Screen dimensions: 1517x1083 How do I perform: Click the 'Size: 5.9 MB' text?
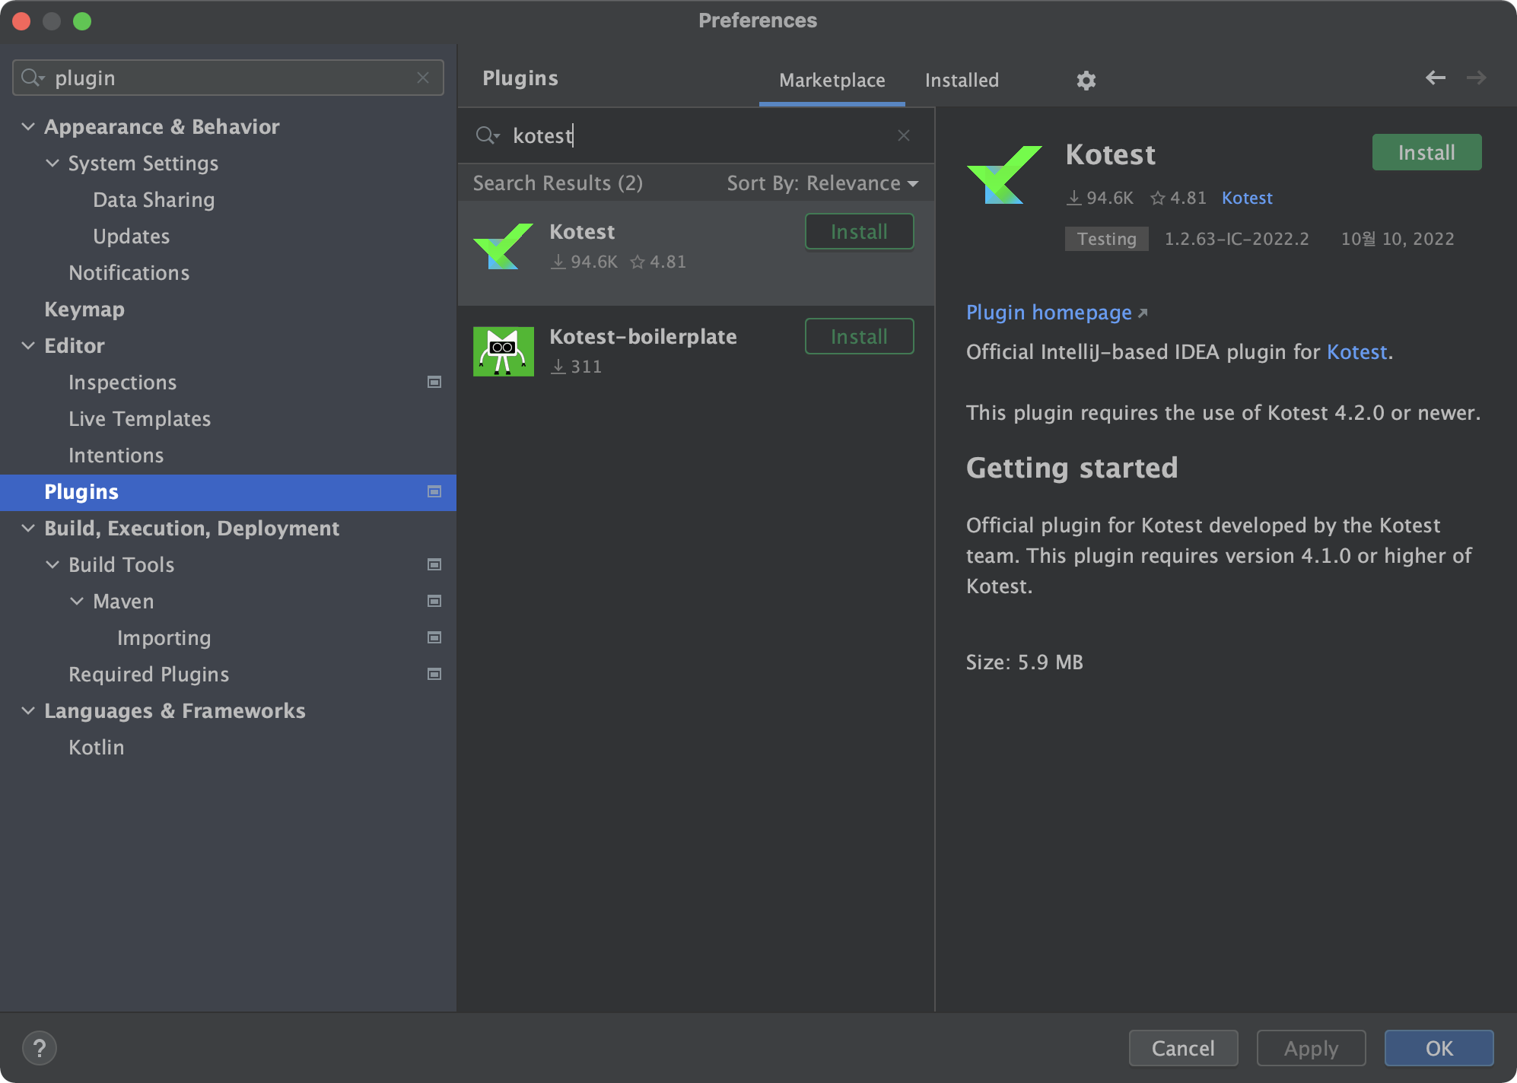pos(1024,662)
